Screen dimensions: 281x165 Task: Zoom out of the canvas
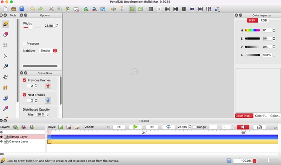point(94,9)
